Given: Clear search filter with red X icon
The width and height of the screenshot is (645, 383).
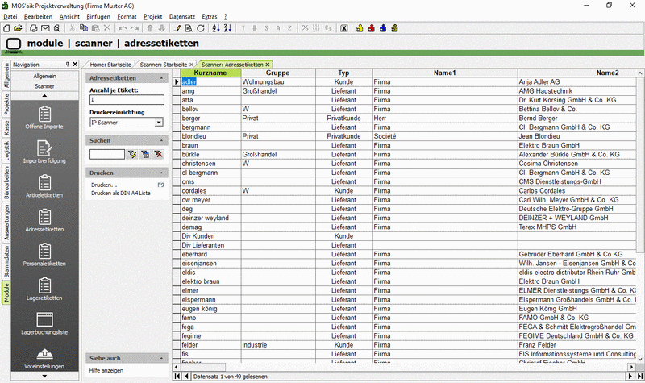Looking at the screenshot, I should point(158,154).
